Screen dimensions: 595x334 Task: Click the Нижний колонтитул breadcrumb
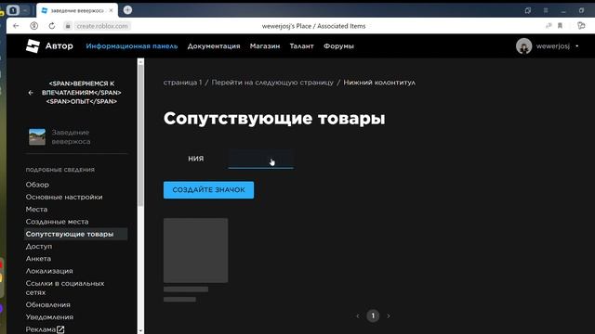pos(379,83)
